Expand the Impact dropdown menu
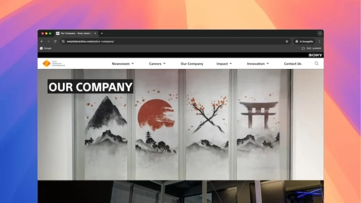The image size is (361, 203). pyautogui.click(x=224, y=64)
